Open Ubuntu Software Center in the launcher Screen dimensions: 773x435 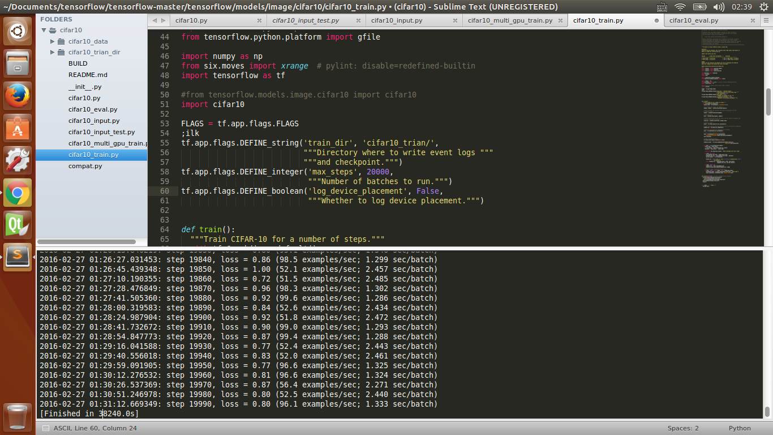point(18,128)
